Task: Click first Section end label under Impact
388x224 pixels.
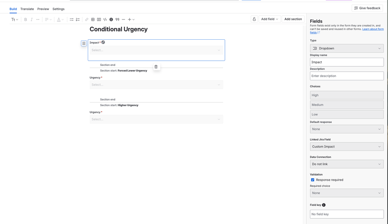Action: [108, 65]
